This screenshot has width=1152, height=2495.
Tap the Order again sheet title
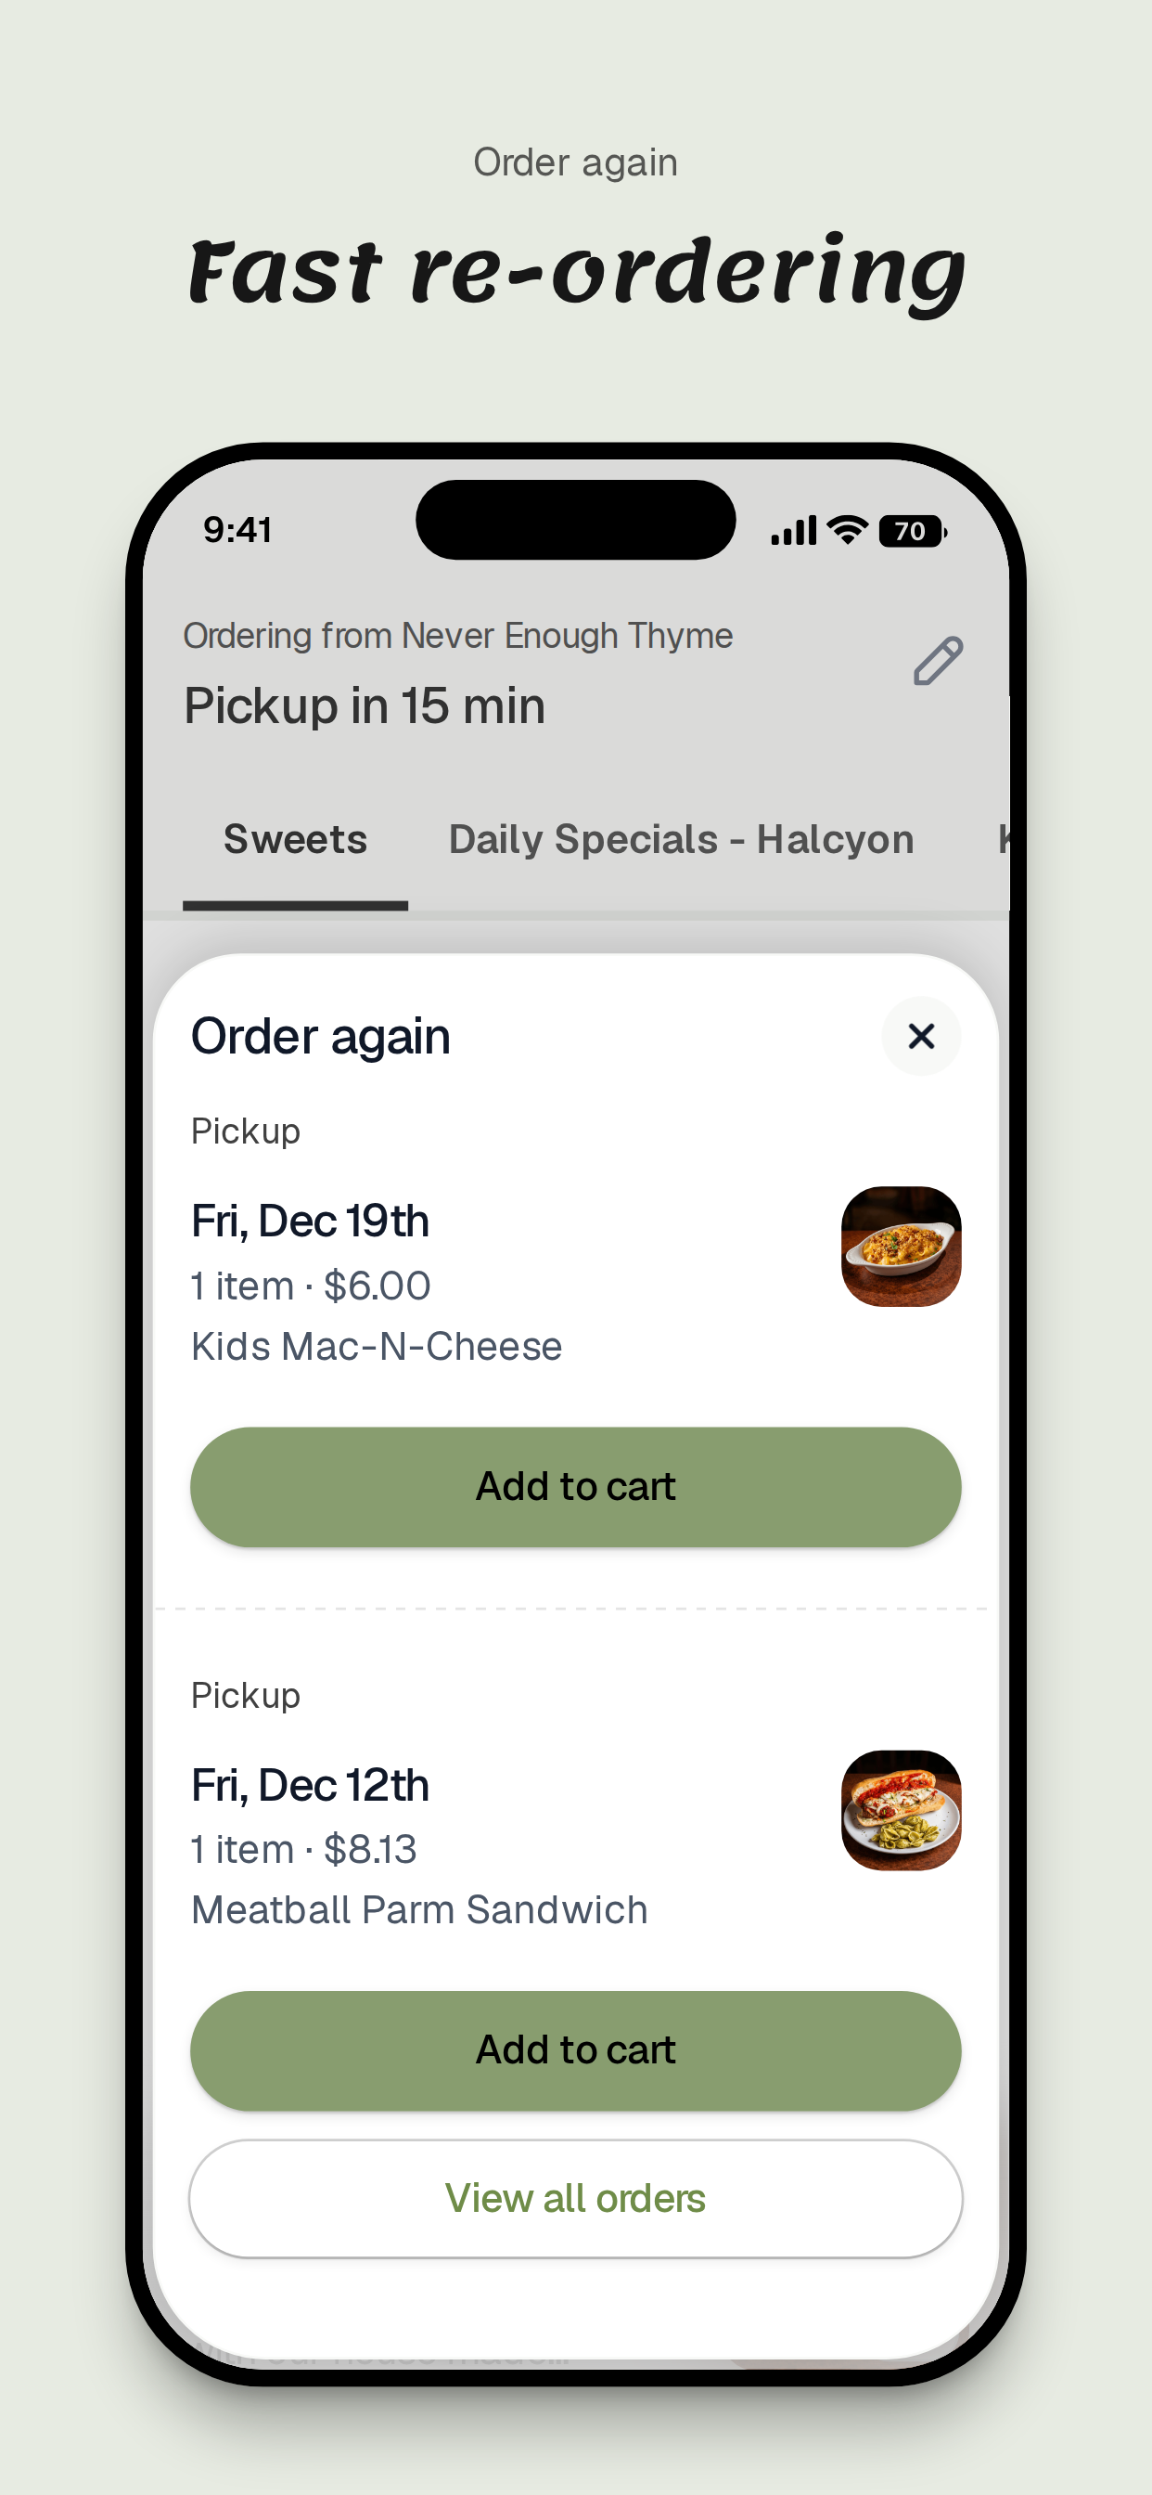[320, 1038]
